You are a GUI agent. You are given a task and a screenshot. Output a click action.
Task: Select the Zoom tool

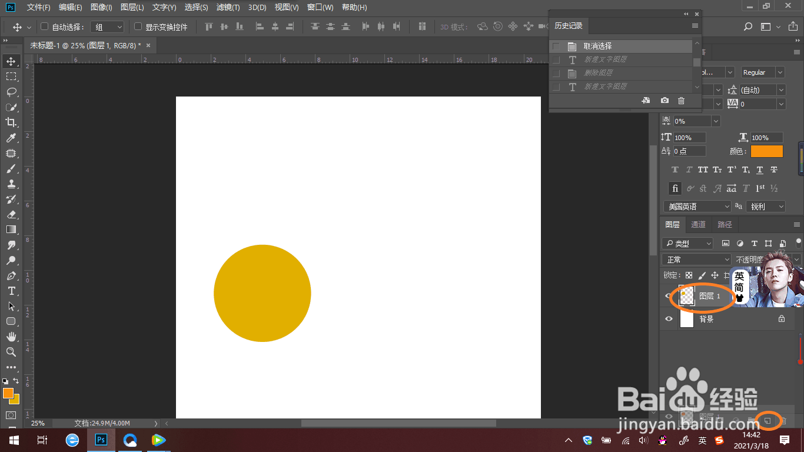11,352
